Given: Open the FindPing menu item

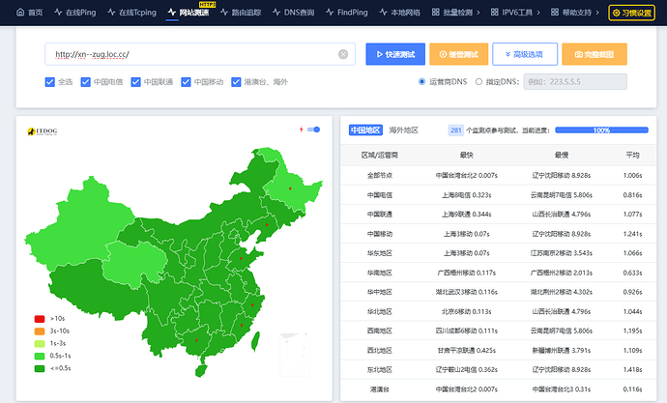Looking at the screenshot, I should coord(347,13).
